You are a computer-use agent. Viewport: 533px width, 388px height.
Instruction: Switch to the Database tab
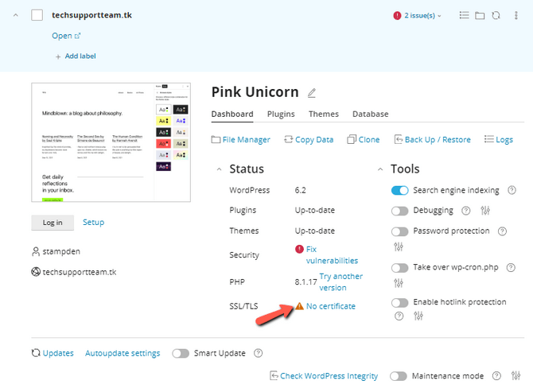[370, 114]
